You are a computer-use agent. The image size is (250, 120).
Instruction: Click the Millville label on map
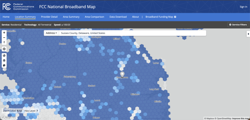(158, 101)
